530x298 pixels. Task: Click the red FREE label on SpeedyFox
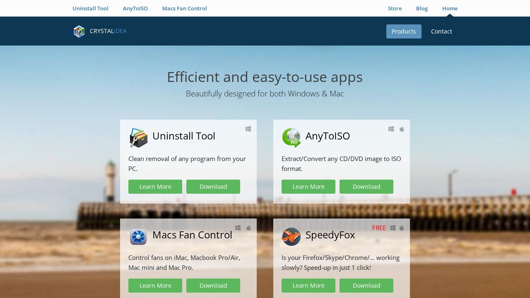pos(379,228)
